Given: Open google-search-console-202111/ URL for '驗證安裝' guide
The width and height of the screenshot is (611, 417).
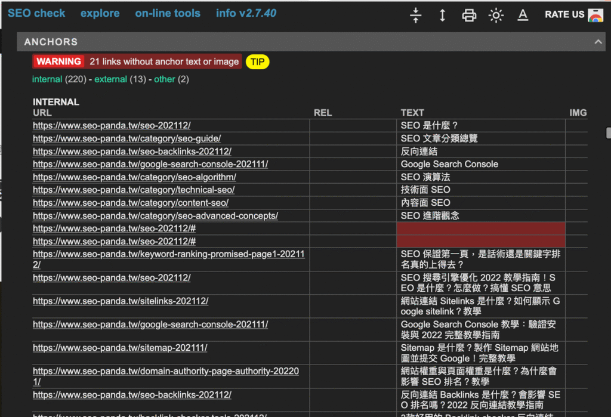Looking at the screenshot, I should 150,325.
